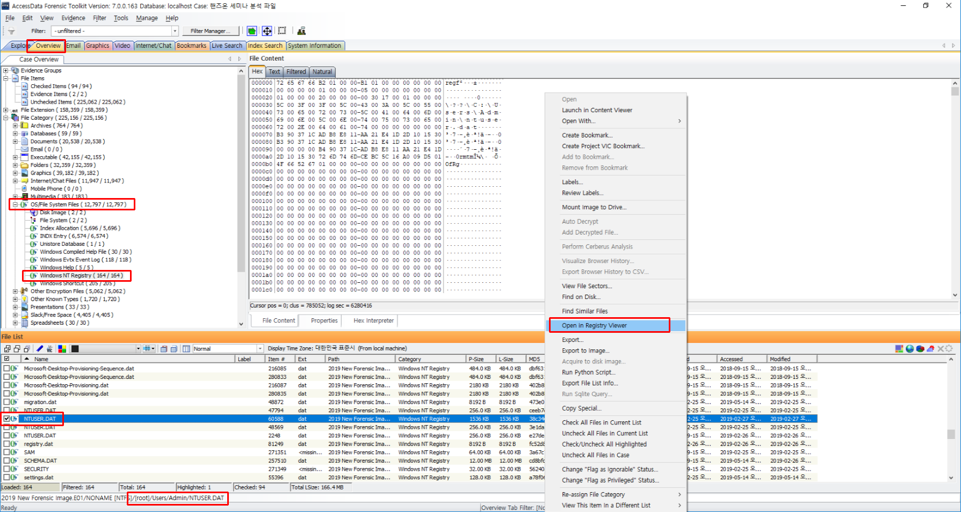Click the uncheck-all-in-case icon in File List toolbar
961x512 pixels.
click(x=27, y=349)
